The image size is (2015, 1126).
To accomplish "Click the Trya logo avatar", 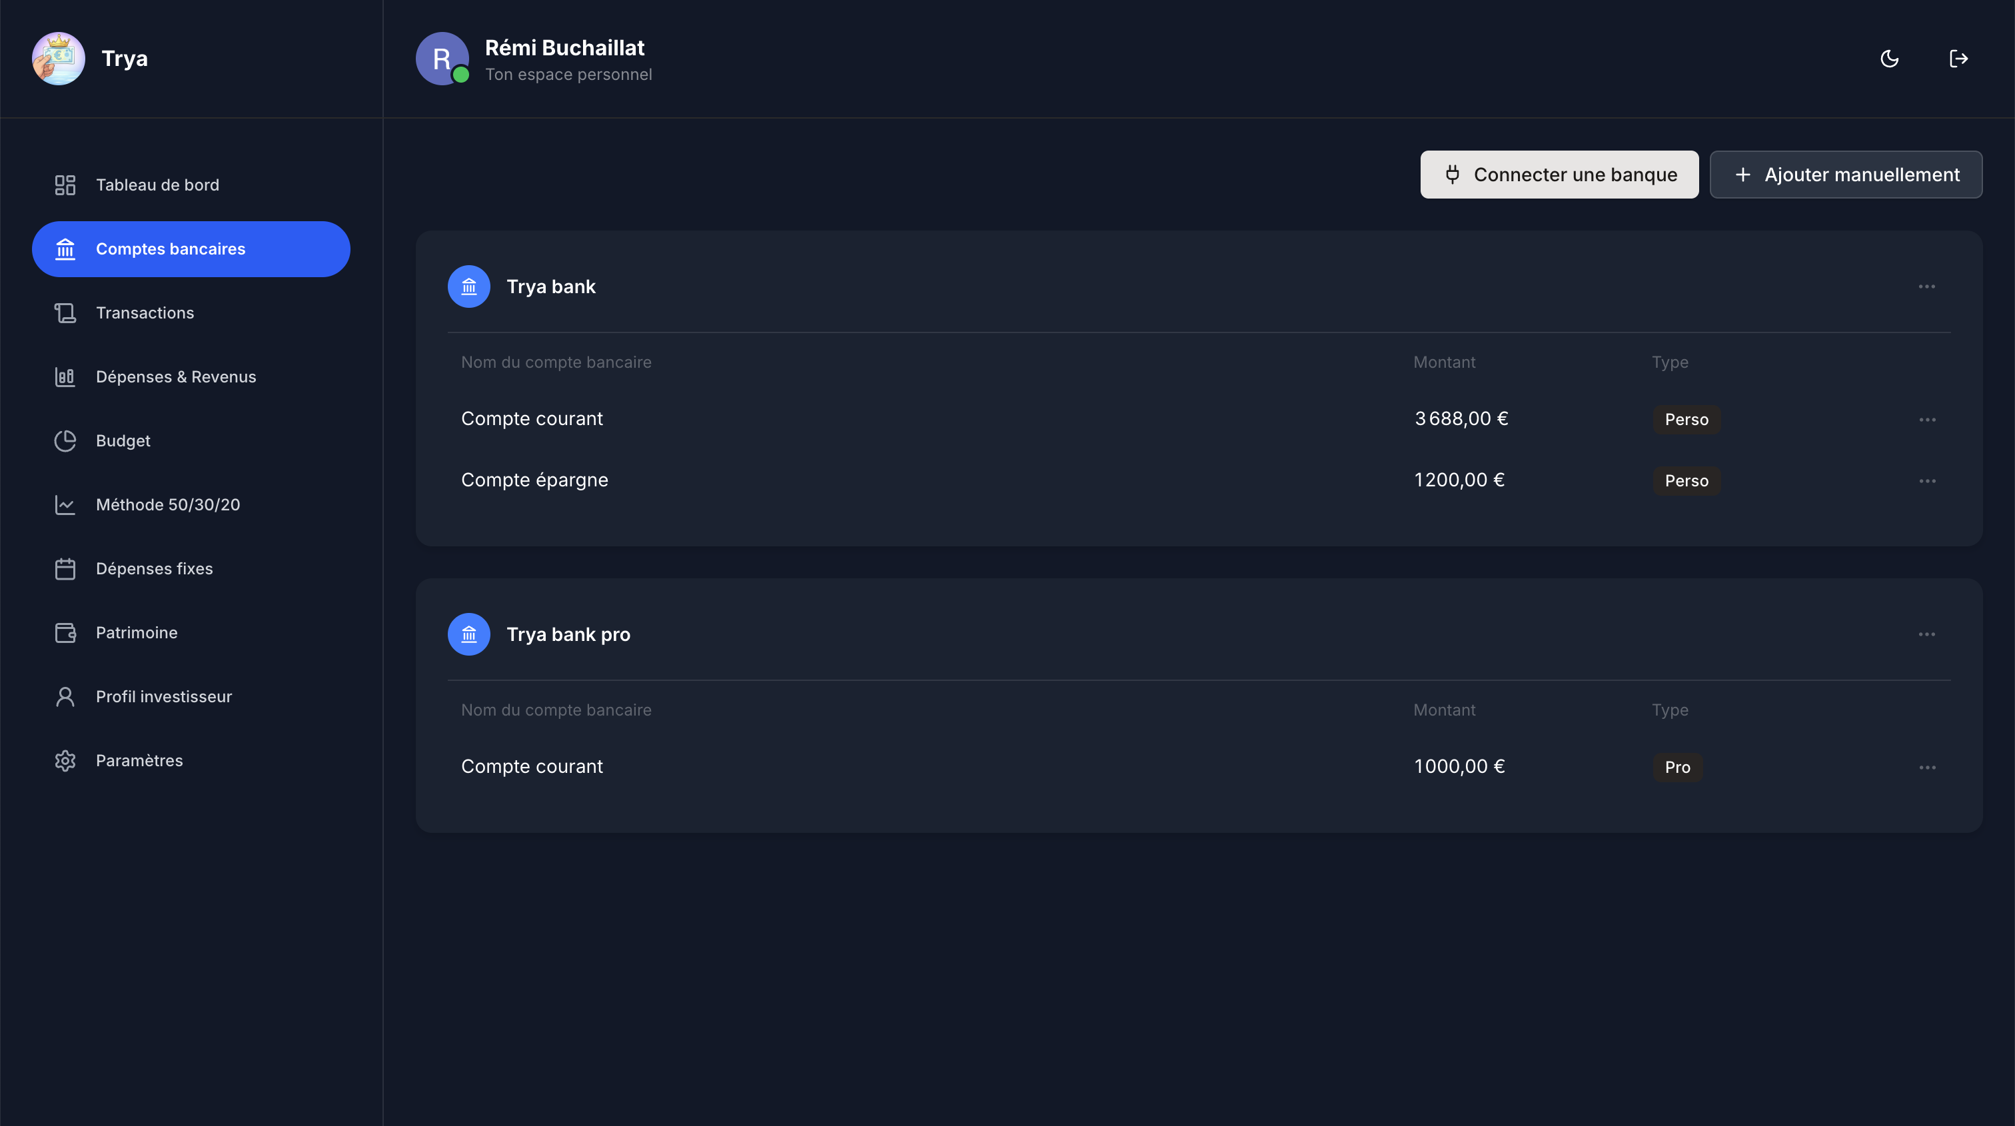I will point(59,59).
